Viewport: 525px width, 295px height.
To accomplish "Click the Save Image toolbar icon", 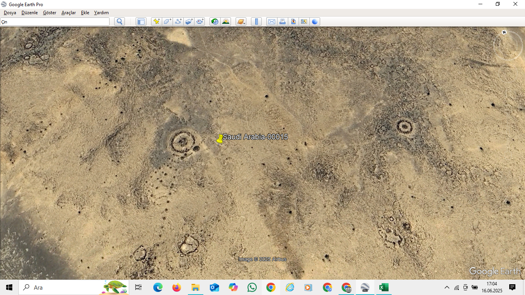I will (293, 22).
